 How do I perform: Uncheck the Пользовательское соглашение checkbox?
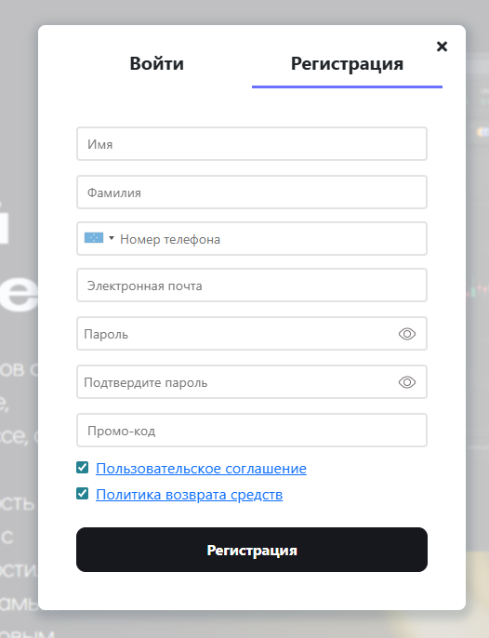point(82,468)
